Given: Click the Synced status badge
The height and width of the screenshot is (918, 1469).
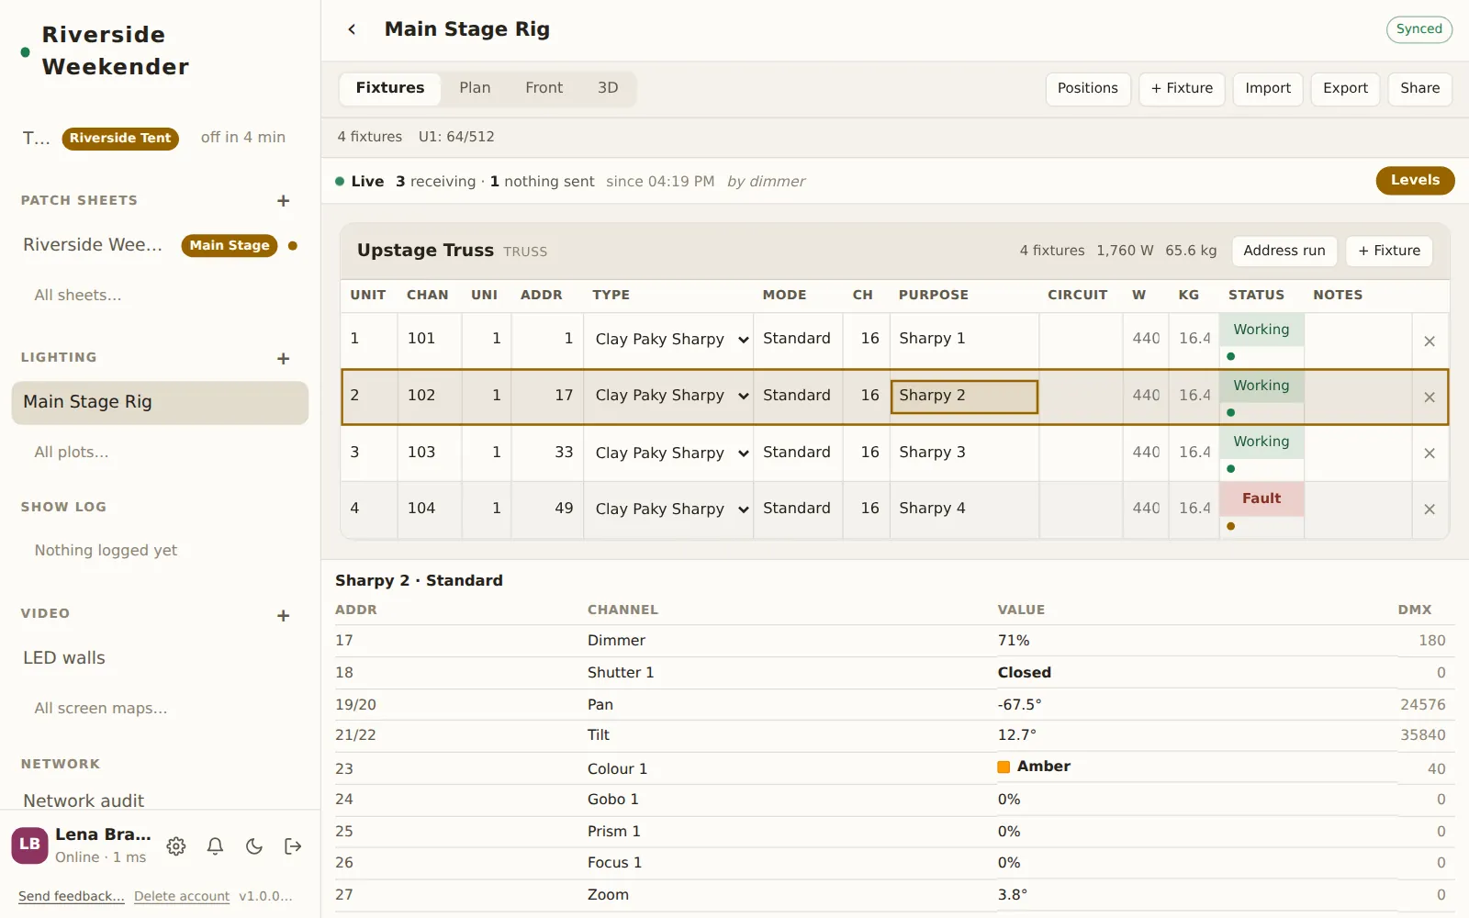Looking at the screenshot, I should point(1419,29).
